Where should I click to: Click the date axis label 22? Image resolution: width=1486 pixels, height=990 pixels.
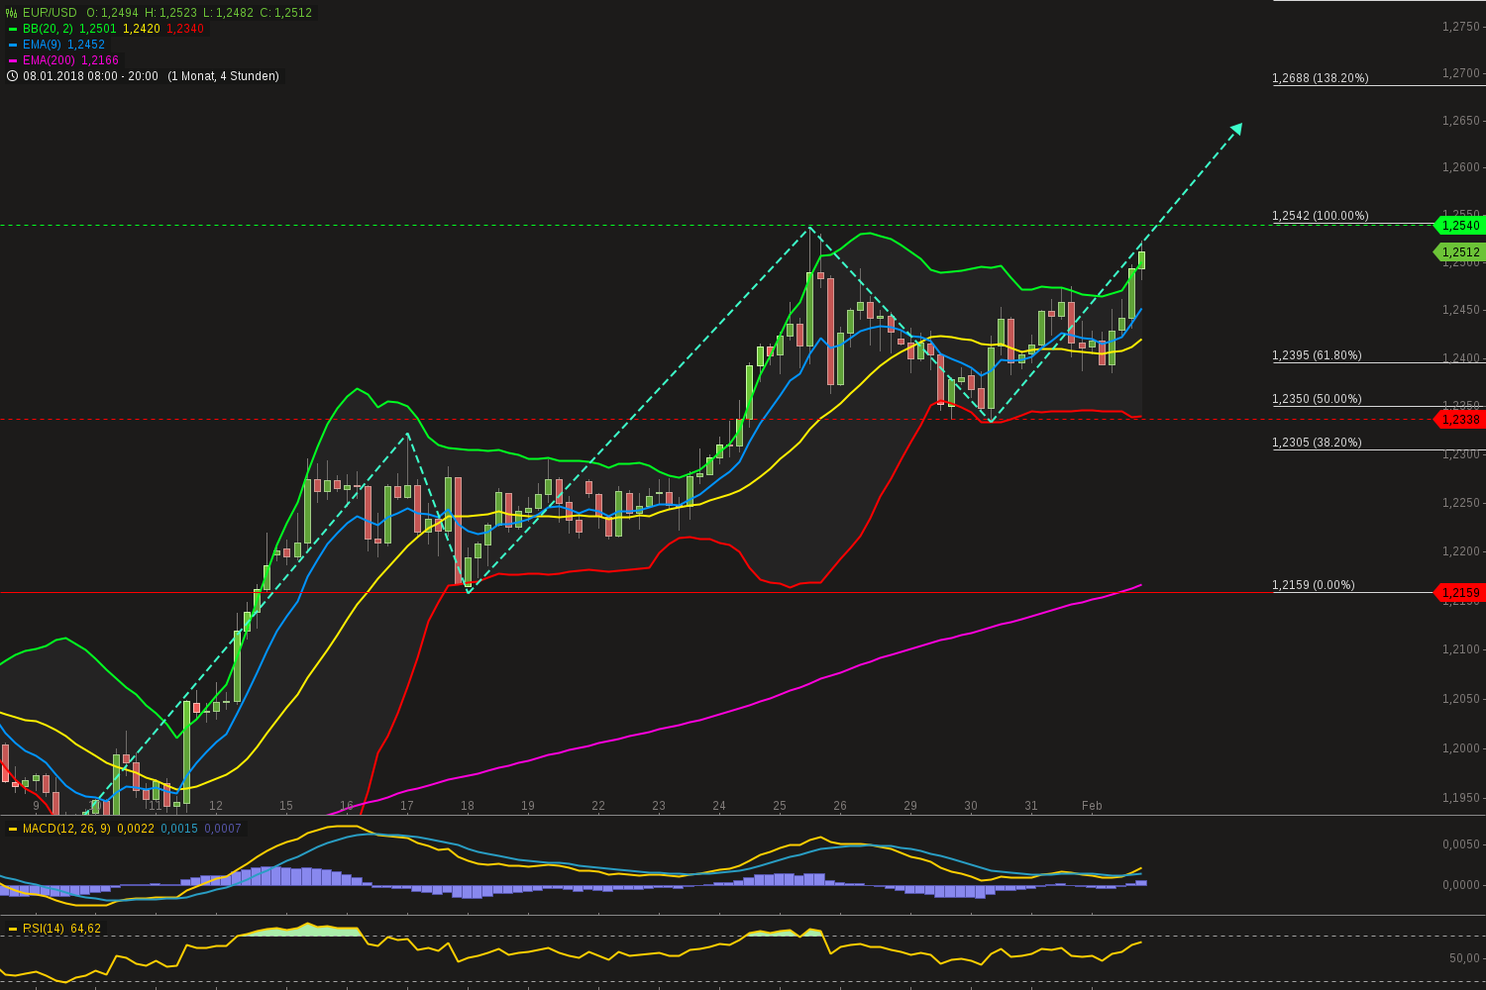click(x=598, y=806)
